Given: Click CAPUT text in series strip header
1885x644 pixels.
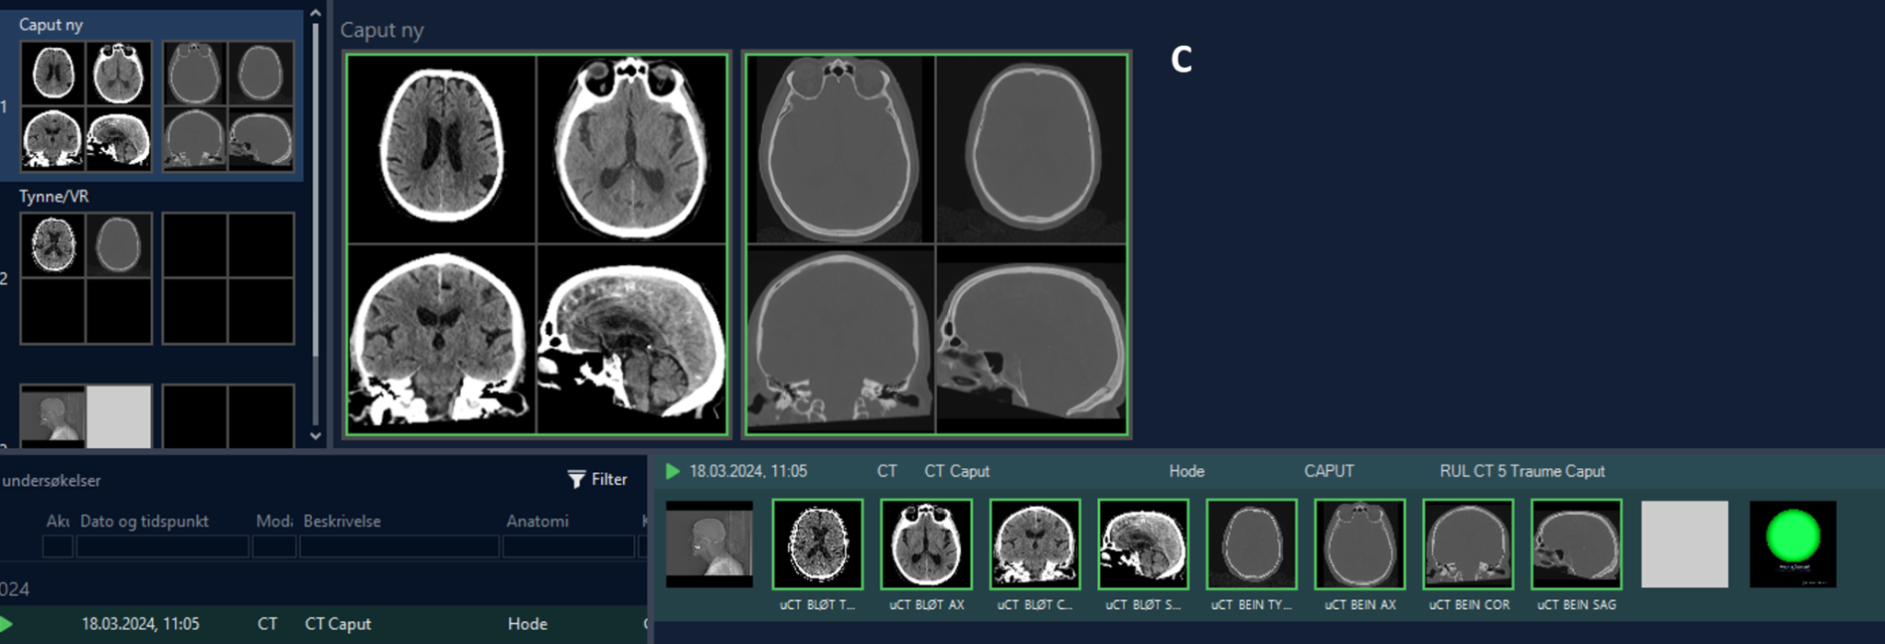Looking at the screenshot, I should click(x=1329, y=471).
